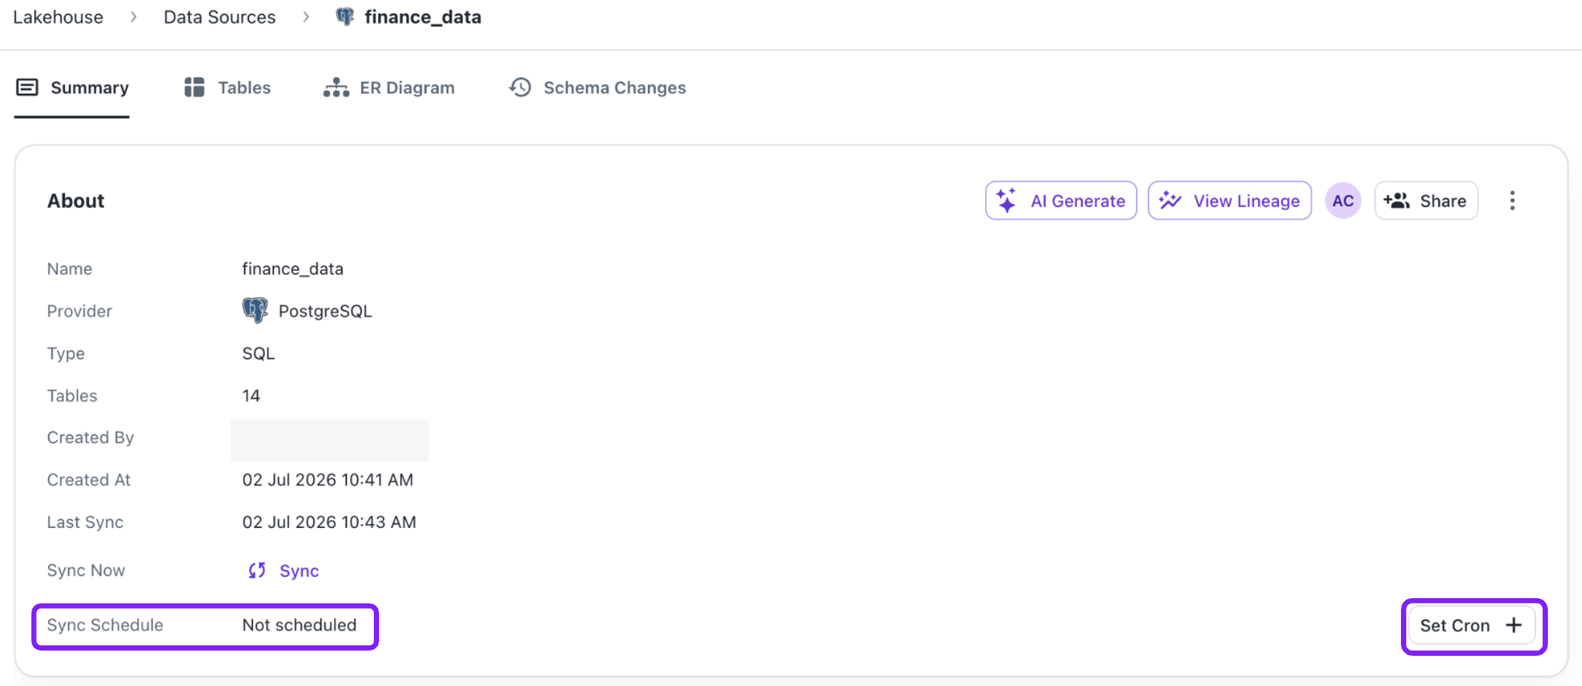Go to Lakehouse in the breadcrumb
This screenshot has width=1582, height=686.
click(58, 17)
